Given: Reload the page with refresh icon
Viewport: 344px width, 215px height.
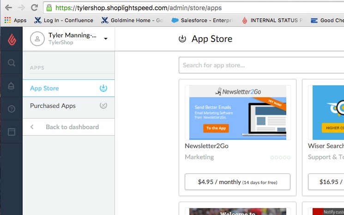Looking at the screenshot, I should tap(34, 8).
